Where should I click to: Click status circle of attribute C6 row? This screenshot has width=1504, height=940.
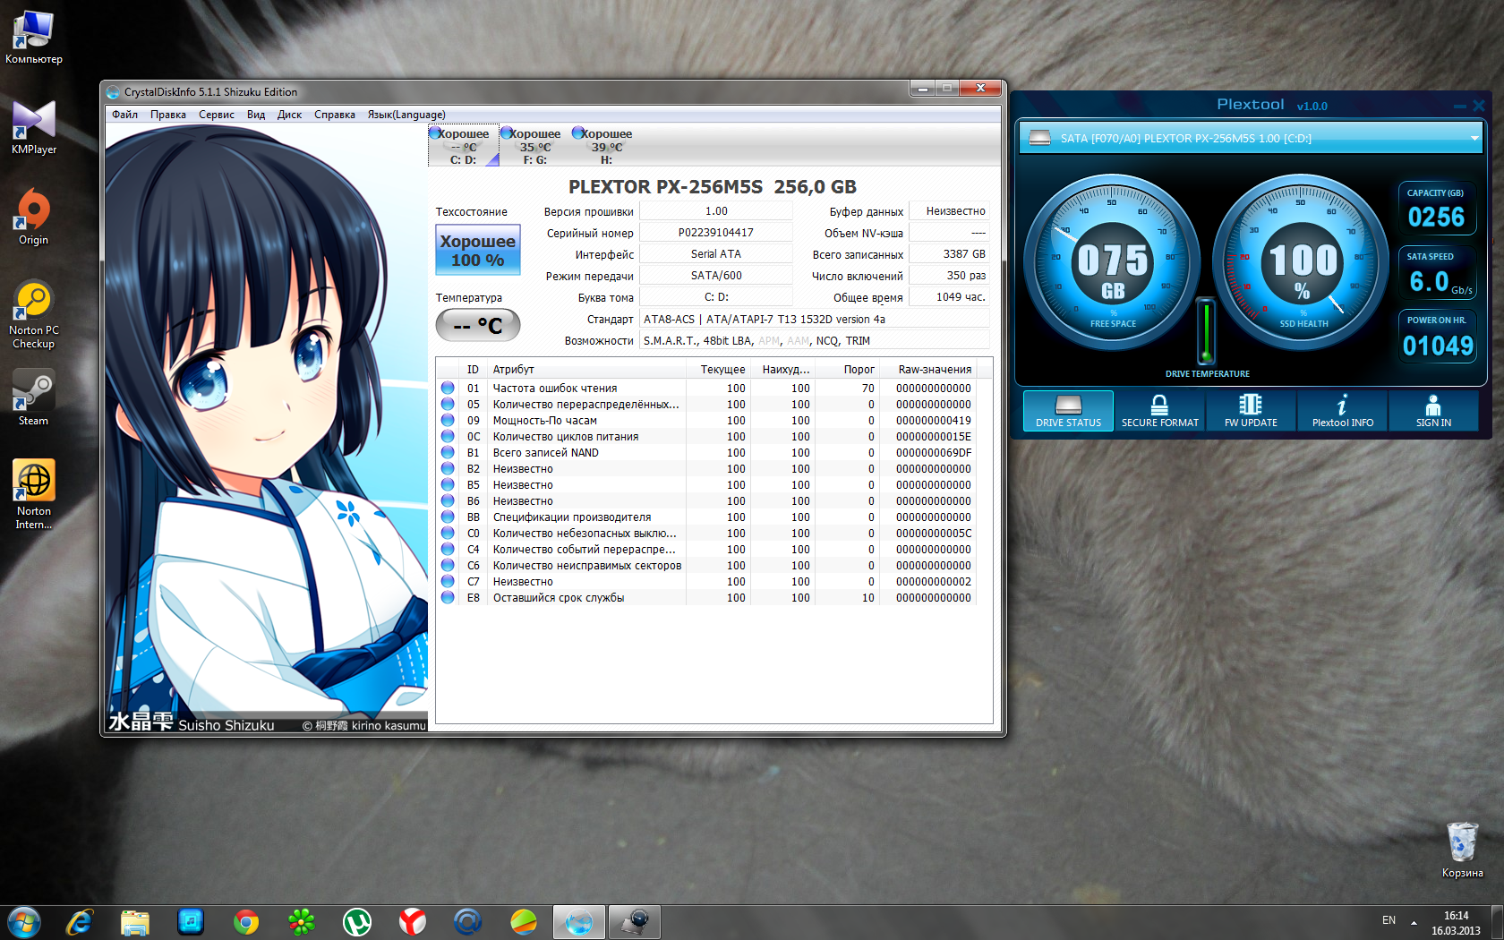[448, 565]
